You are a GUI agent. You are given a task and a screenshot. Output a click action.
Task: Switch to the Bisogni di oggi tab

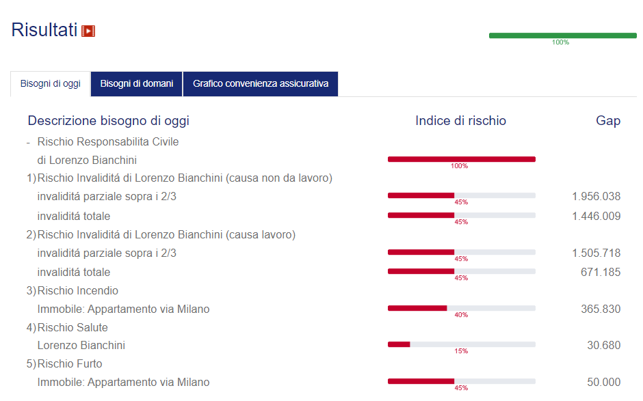51,84
